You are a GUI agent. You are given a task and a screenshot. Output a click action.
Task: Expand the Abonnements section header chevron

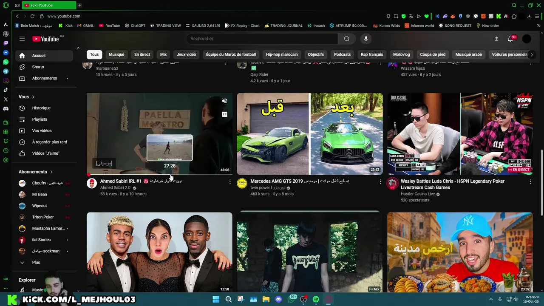pos(51,172)
